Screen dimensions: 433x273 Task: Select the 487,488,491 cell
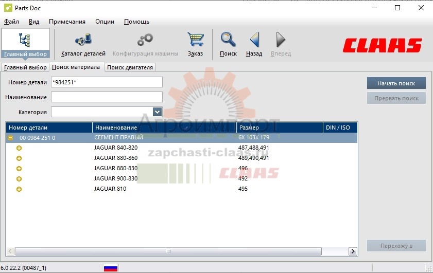click(x=253, y=148)
